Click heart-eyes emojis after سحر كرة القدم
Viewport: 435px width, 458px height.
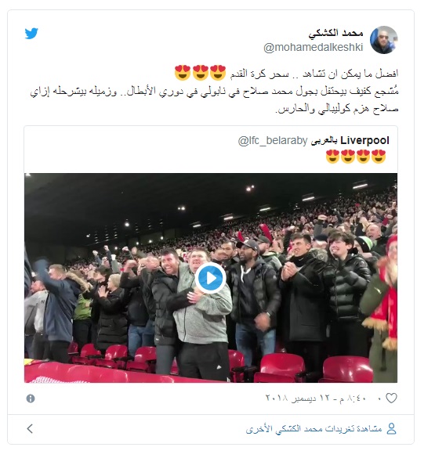click(x=200, y=73)
